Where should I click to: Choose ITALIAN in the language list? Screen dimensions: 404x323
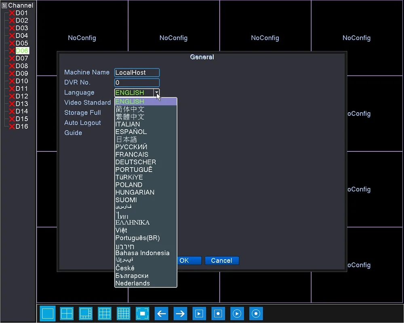click(x=145, y=124)
